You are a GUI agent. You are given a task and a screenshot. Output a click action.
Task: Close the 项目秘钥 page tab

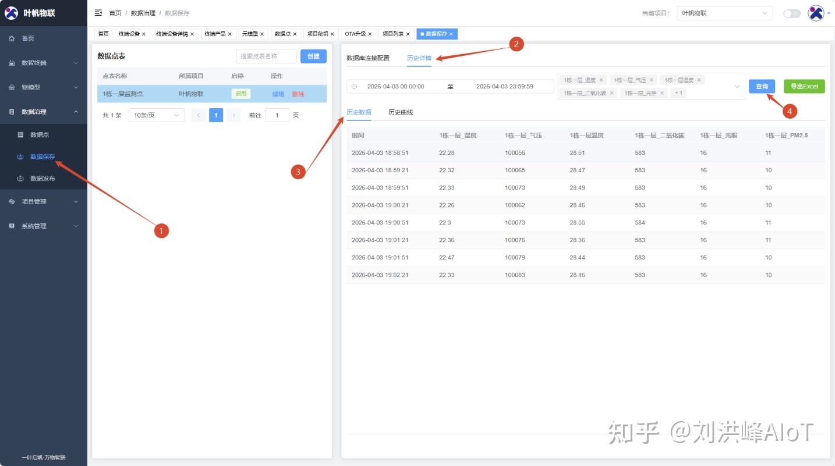[x=332, y=34]
